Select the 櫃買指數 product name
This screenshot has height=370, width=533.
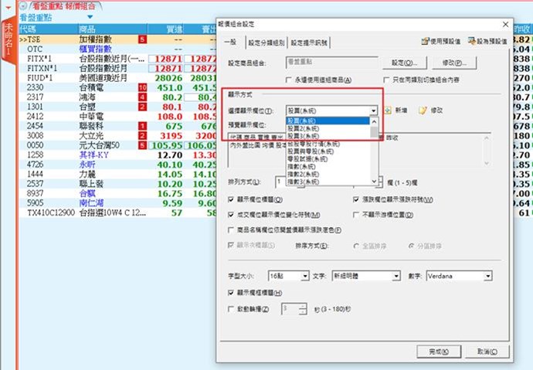(x=96, y=49)
